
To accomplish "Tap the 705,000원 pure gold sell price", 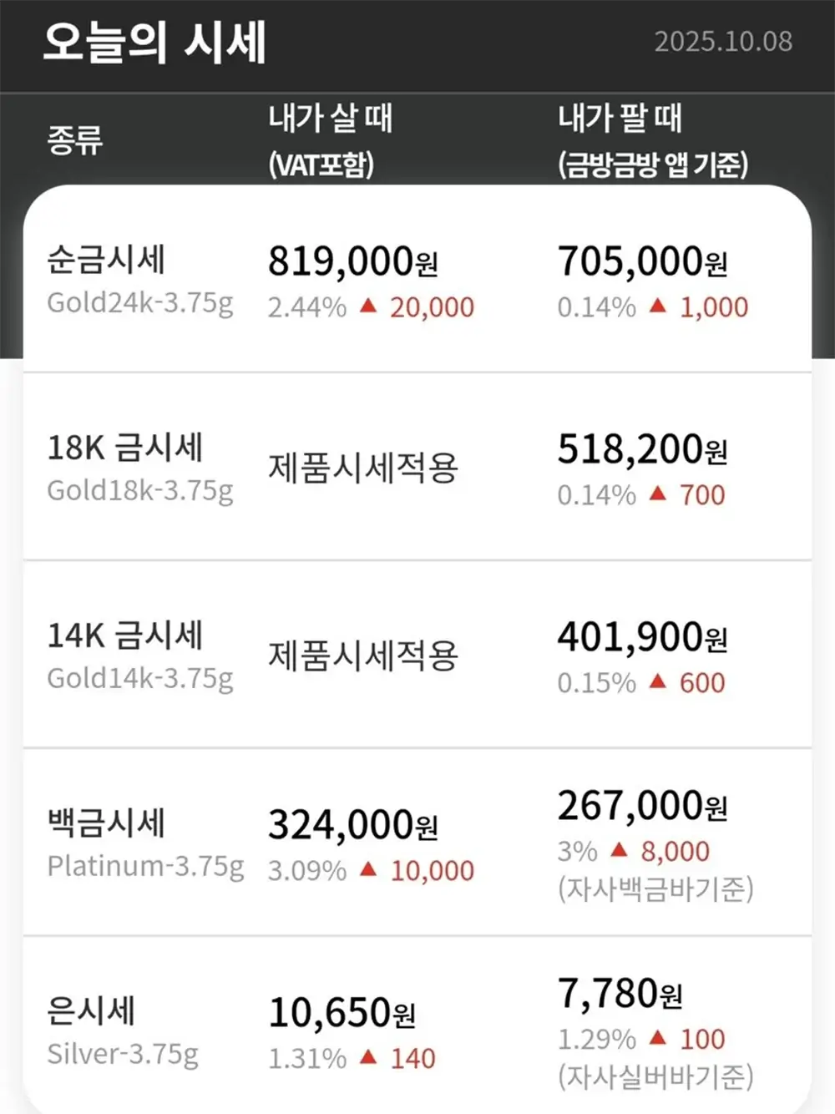I will coord(642,261).
